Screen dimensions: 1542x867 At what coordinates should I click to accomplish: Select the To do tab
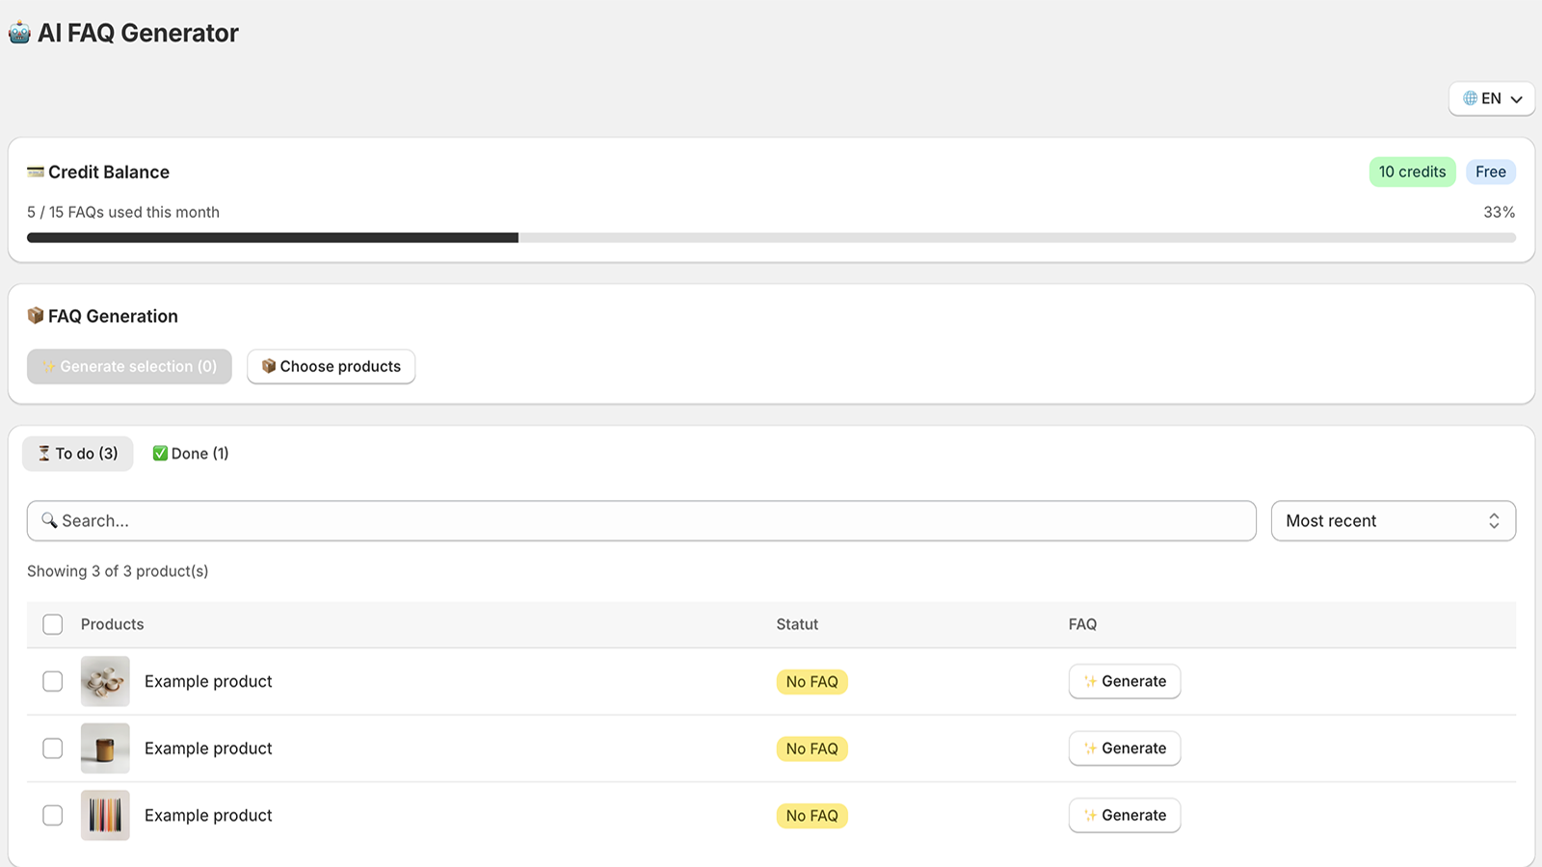click(77, 453)
